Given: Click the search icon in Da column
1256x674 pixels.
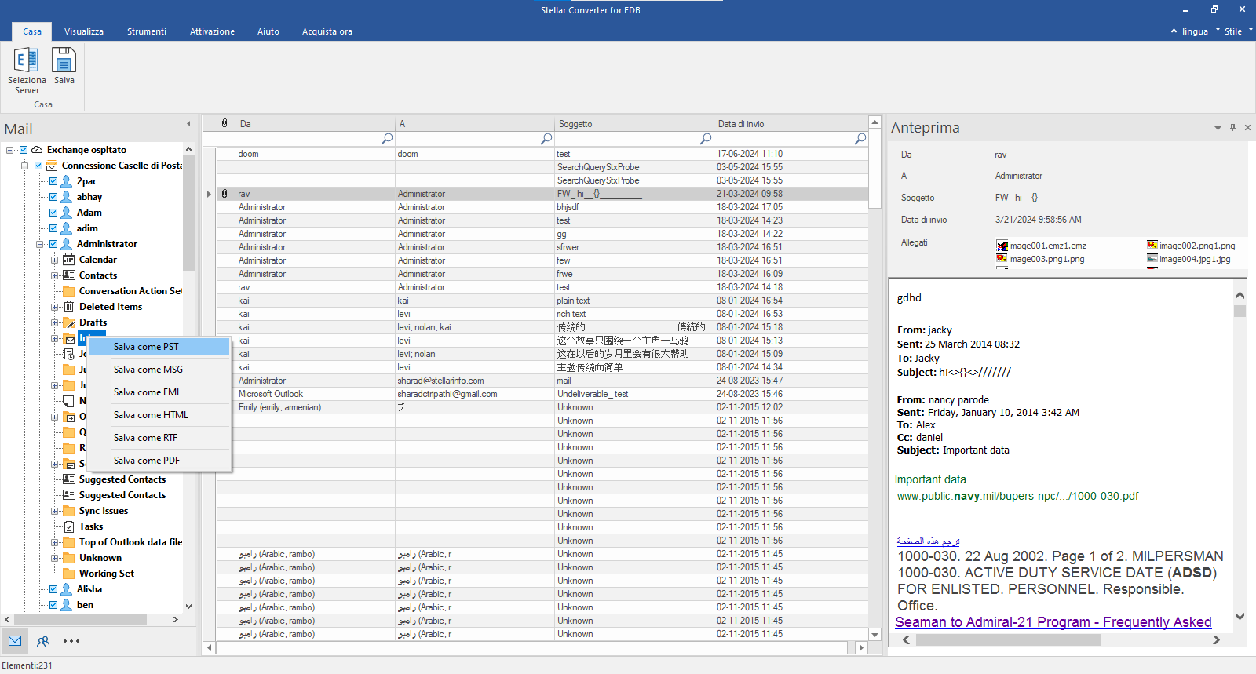Looking at the screenshot, I should point(387,139).
